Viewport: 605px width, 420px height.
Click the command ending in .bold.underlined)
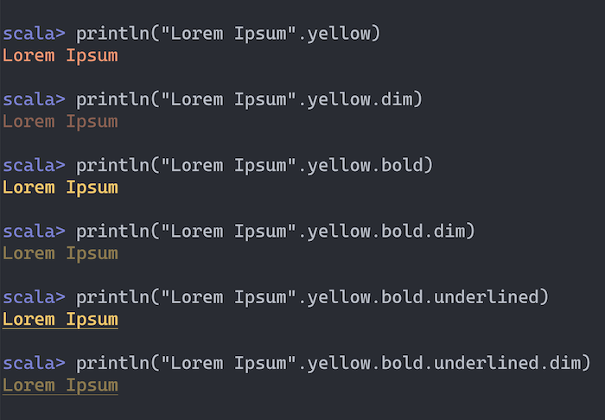tap(312, 297)
